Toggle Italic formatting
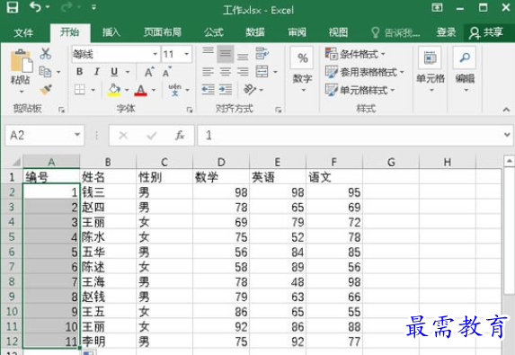This screenshot has width=515, height=355. coord(96,72)
